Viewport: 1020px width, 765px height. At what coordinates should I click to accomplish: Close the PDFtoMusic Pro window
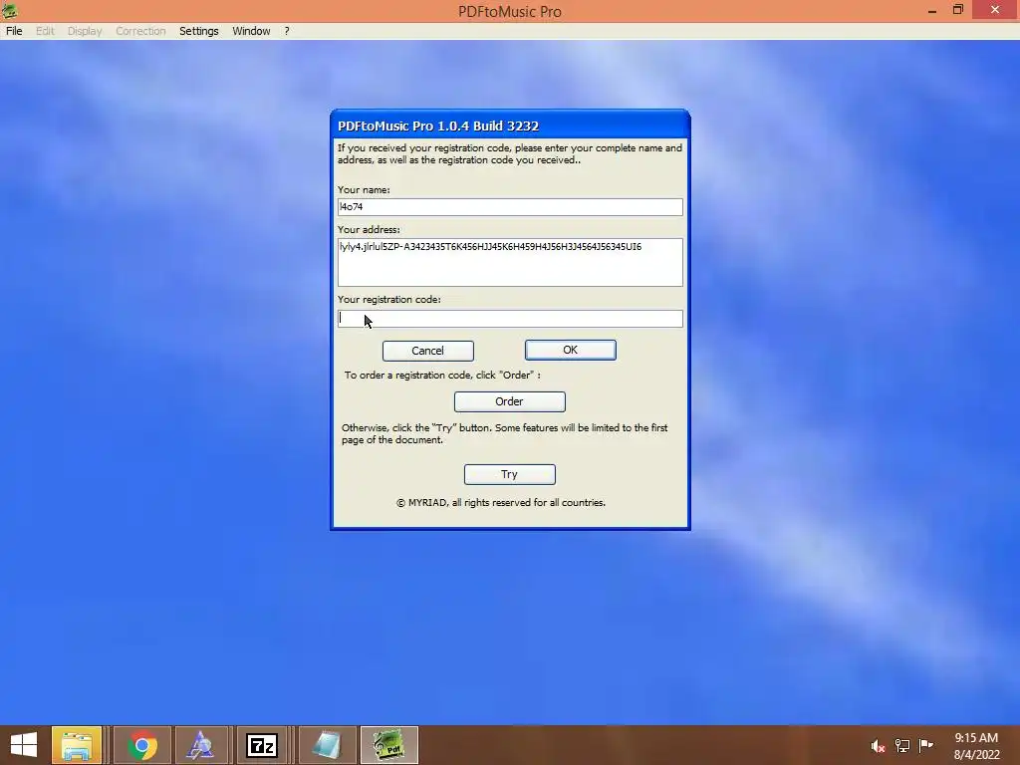click(995, 10)
